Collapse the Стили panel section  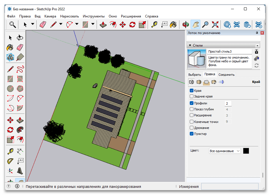(190, 45)
